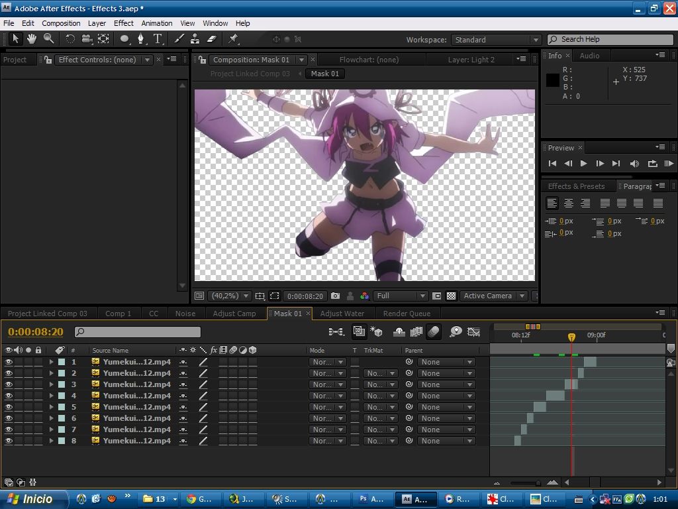Expand layer 3 properties with its triangle

52,384
